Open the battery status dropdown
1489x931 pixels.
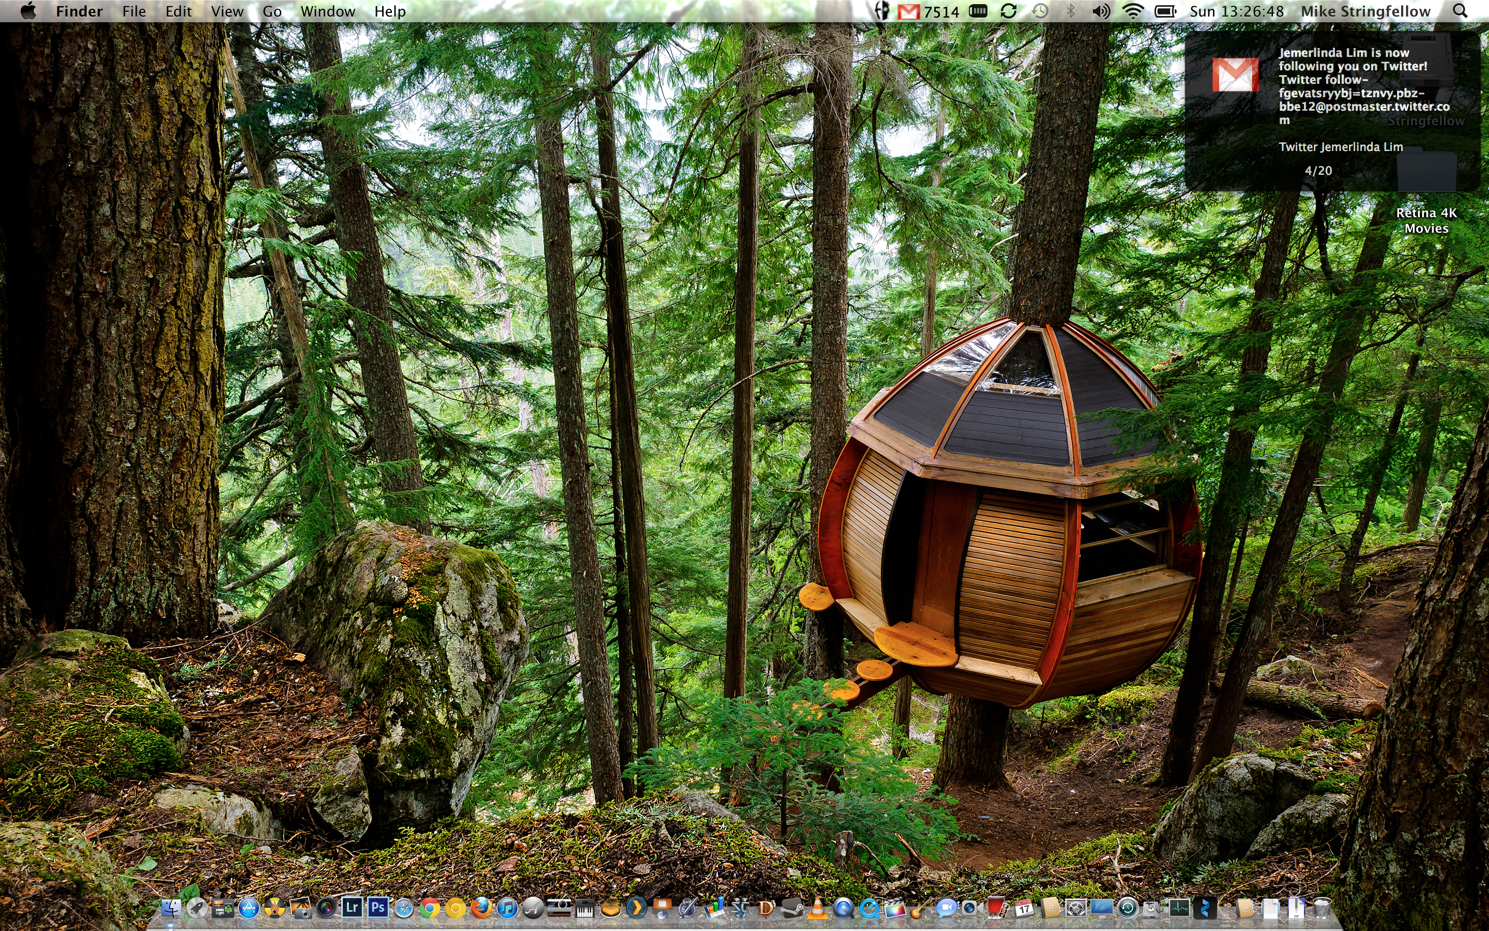tap(1165, 11)
